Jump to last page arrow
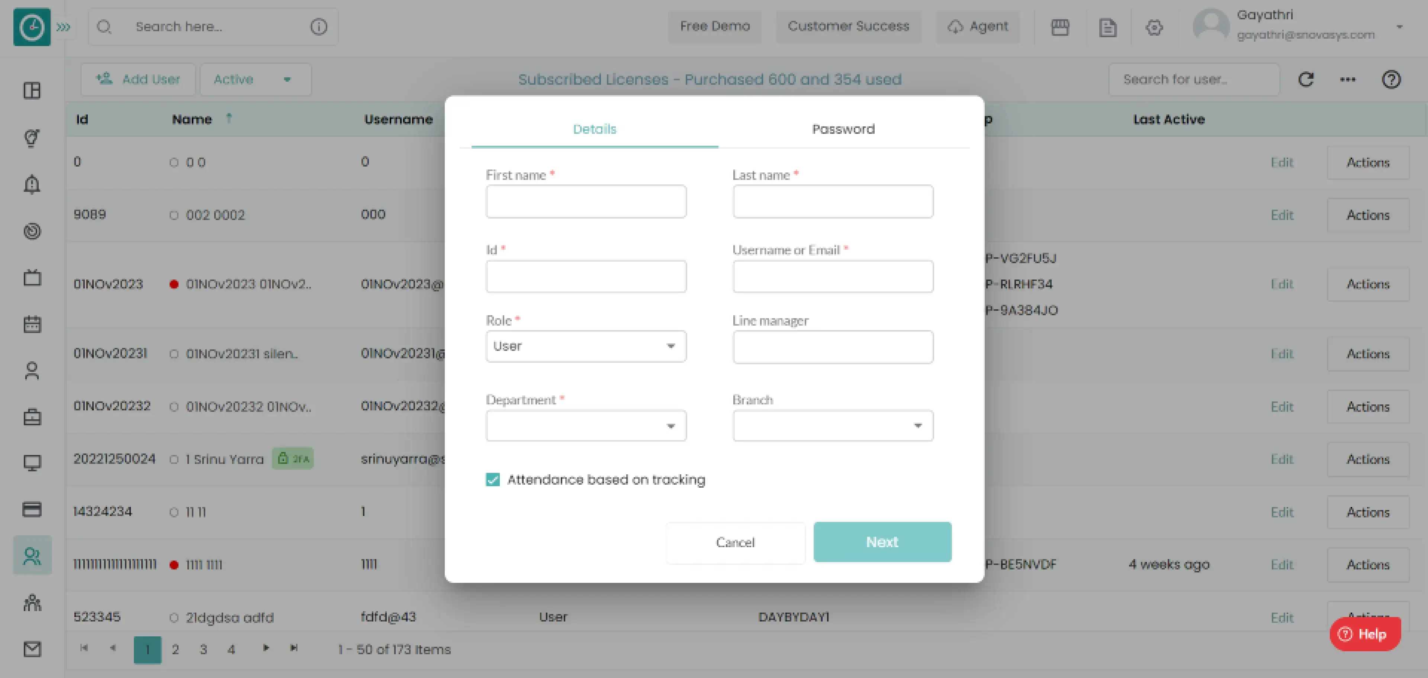Viewport: 1428px width, 678px height. click(x=294, y=648)
